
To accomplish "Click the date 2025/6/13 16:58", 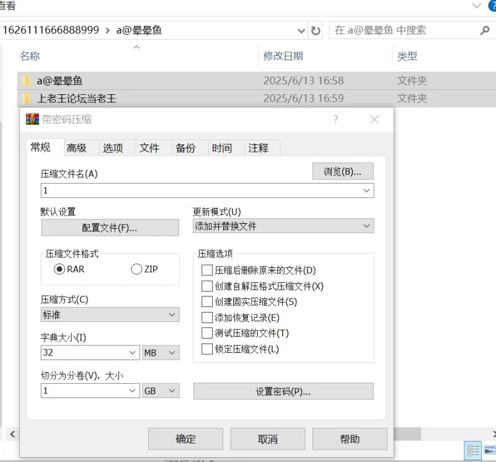I will (x=303, y=81).
